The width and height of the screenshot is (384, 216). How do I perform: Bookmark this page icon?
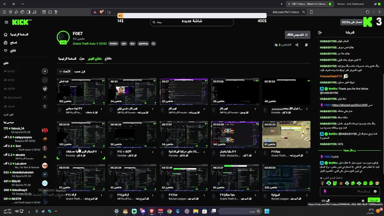(x=311, y=12)
